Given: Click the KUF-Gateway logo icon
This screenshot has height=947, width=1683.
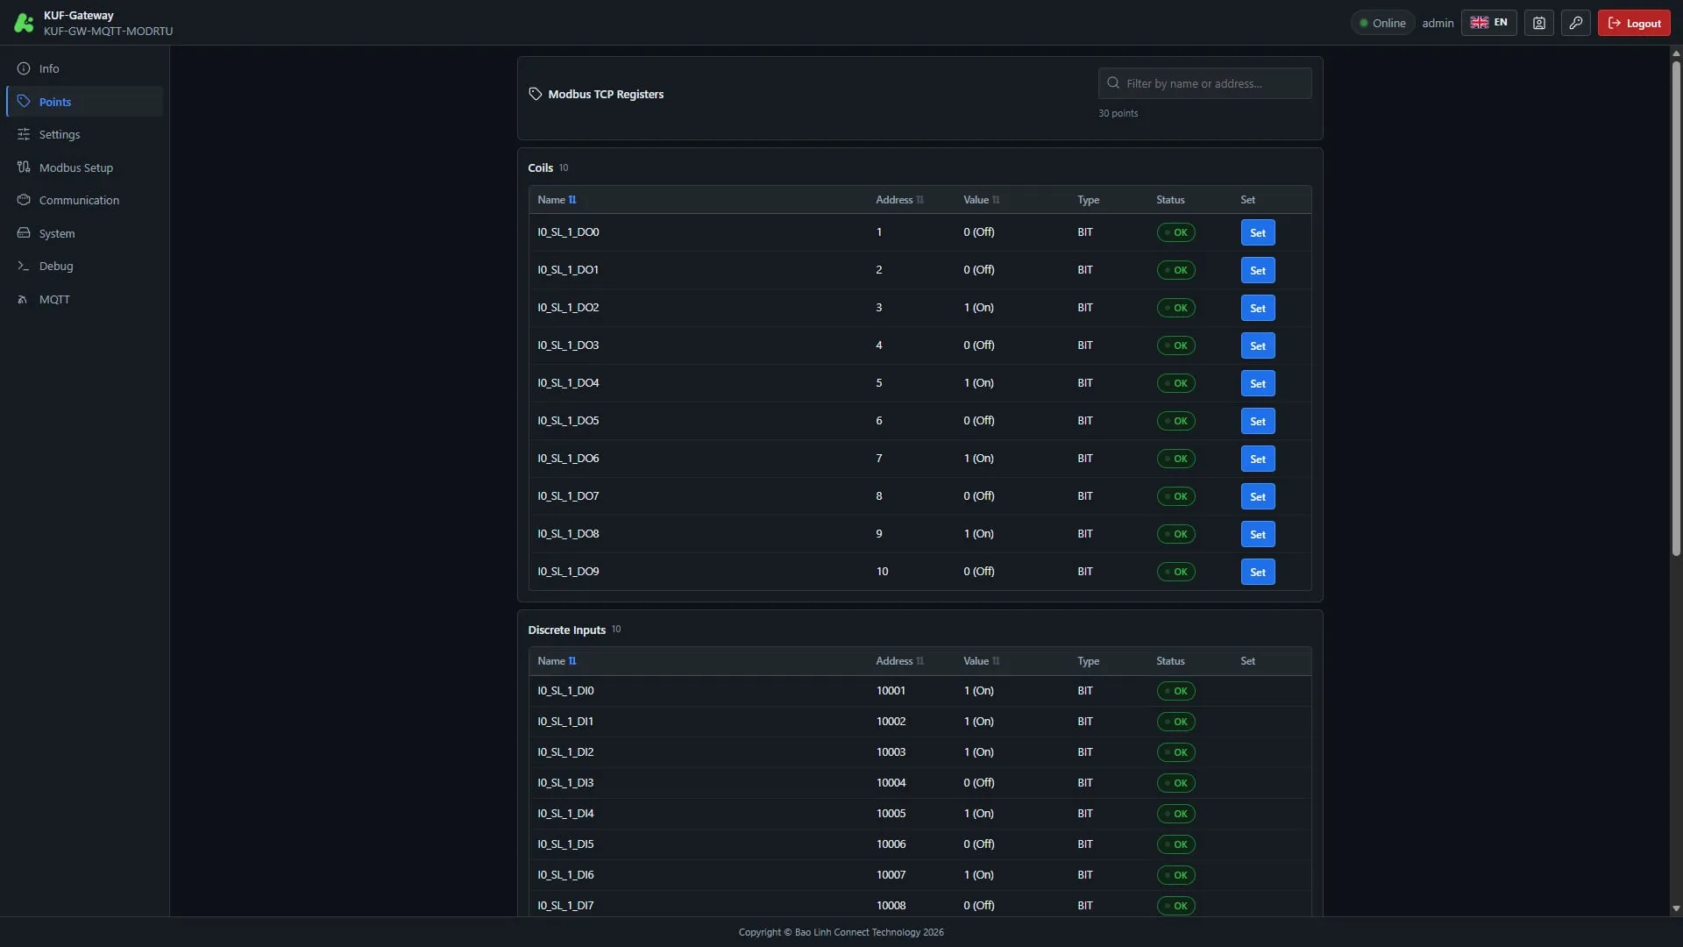Looking at the screenshot, I should coord(24,23).
